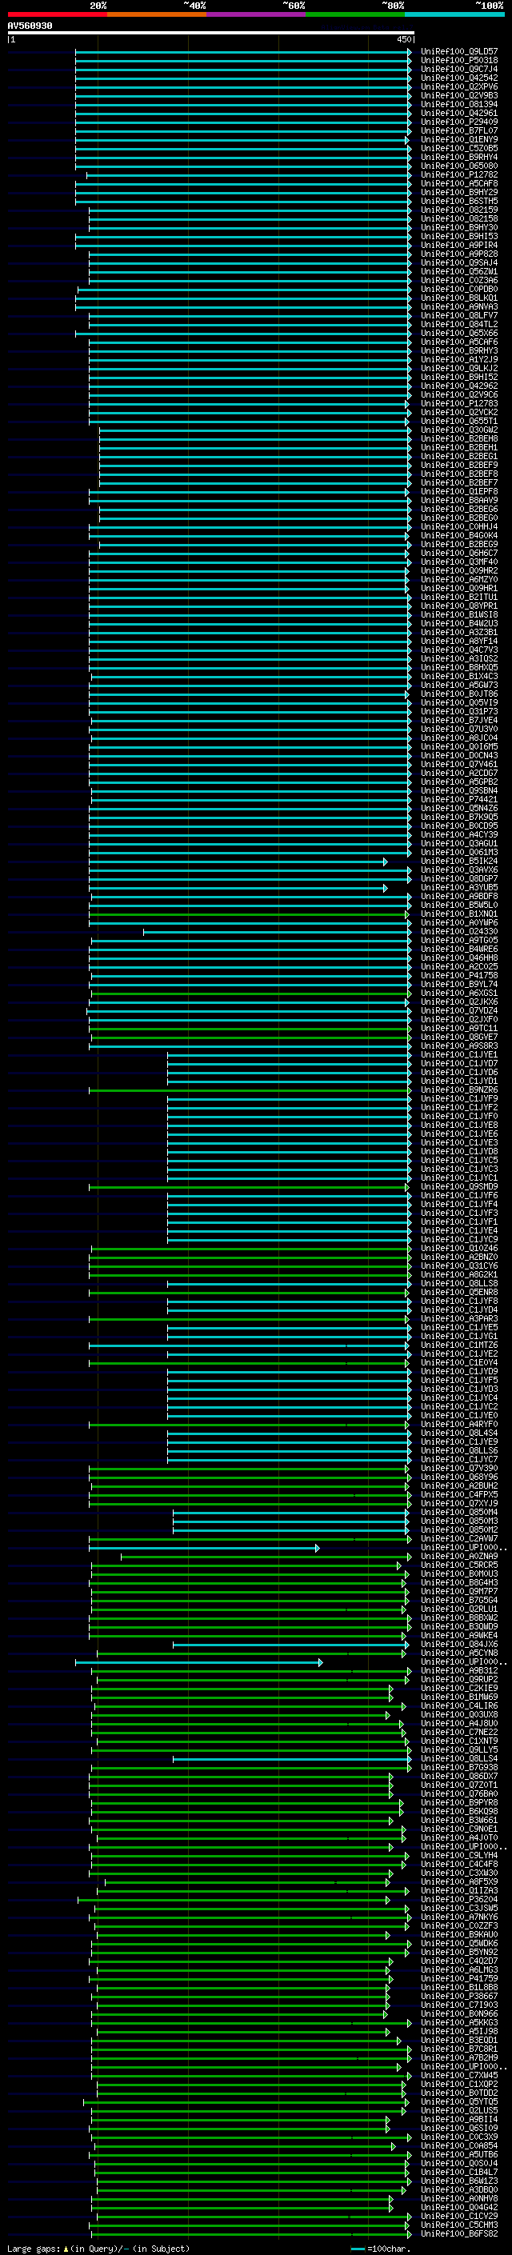Select the orange ~40% identity legend segment
This screenshot has height=2255, width=512.
157,15
